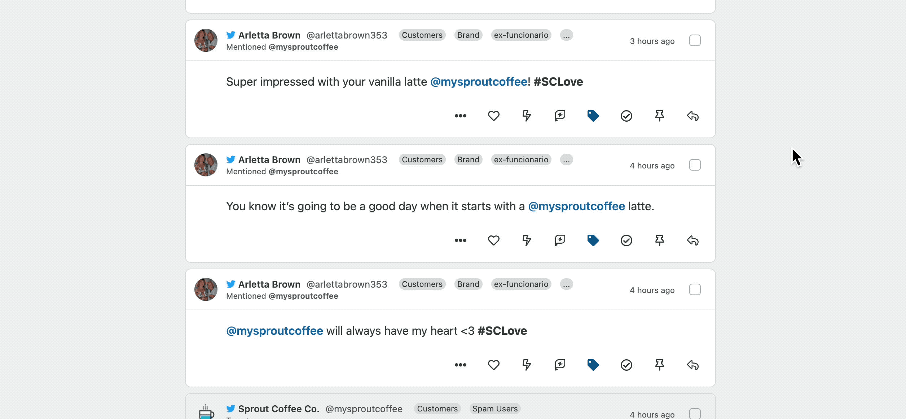Mark the vanilla latte message complete
Image resolution: width=906 pixels, height=419 pixels.
tap(626, 116)
